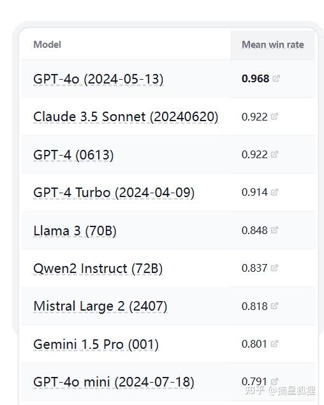The width and height of the screenshot is (324, 405).
Task: Sort by Mean win rate column header
Action: 272,45
